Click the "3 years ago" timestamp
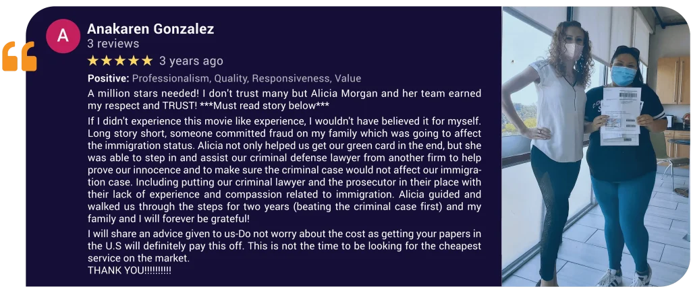Screen dimensions: 691x293 (x=191, y=61)
